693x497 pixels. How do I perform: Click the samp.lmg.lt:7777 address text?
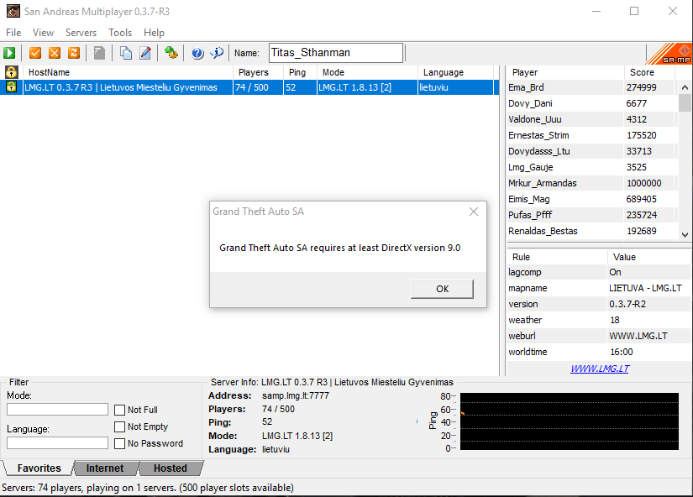295,395
